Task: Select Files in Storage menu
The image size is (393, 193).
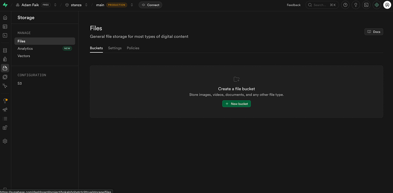Action: click(45, 41)
